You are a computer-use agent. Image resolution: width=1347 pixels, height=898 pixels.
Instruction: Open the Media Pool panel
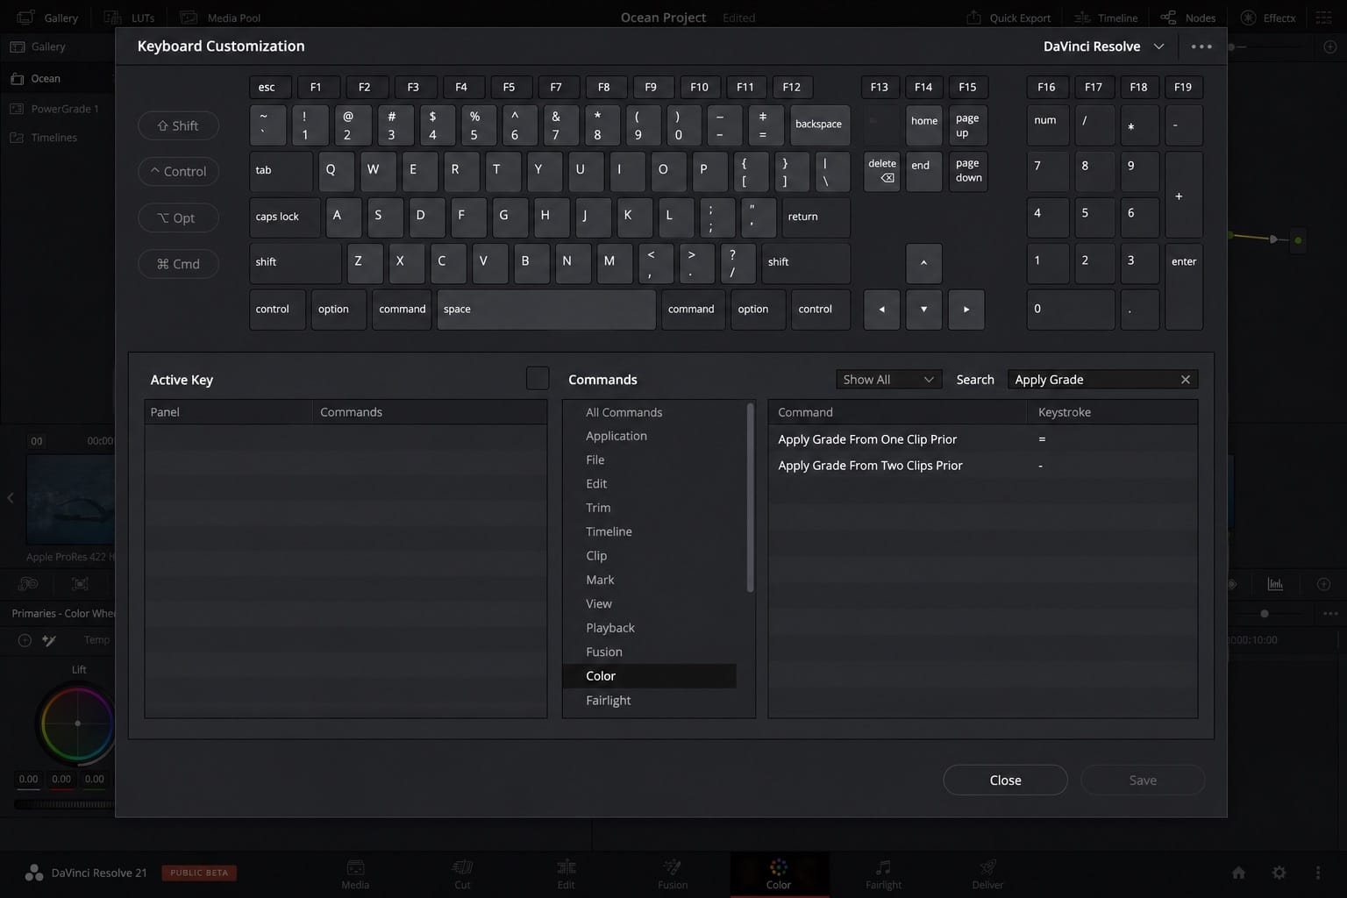coord(220,18)
